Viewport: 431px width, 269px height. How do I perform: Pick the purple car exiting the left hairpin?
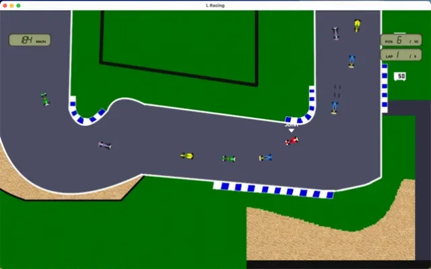coord(104,145)
